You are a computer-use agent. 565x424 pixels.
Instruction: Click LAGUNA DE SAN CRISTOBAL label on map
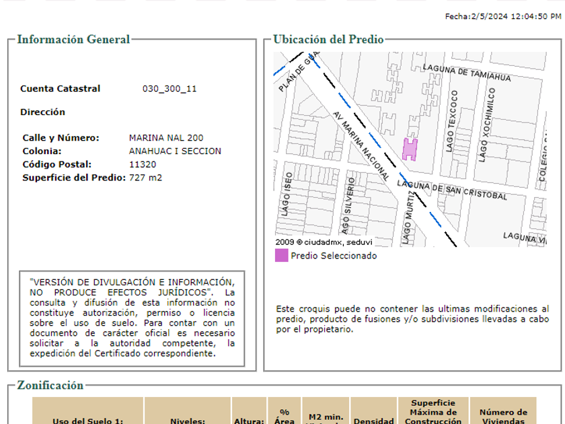pos(452,190)
